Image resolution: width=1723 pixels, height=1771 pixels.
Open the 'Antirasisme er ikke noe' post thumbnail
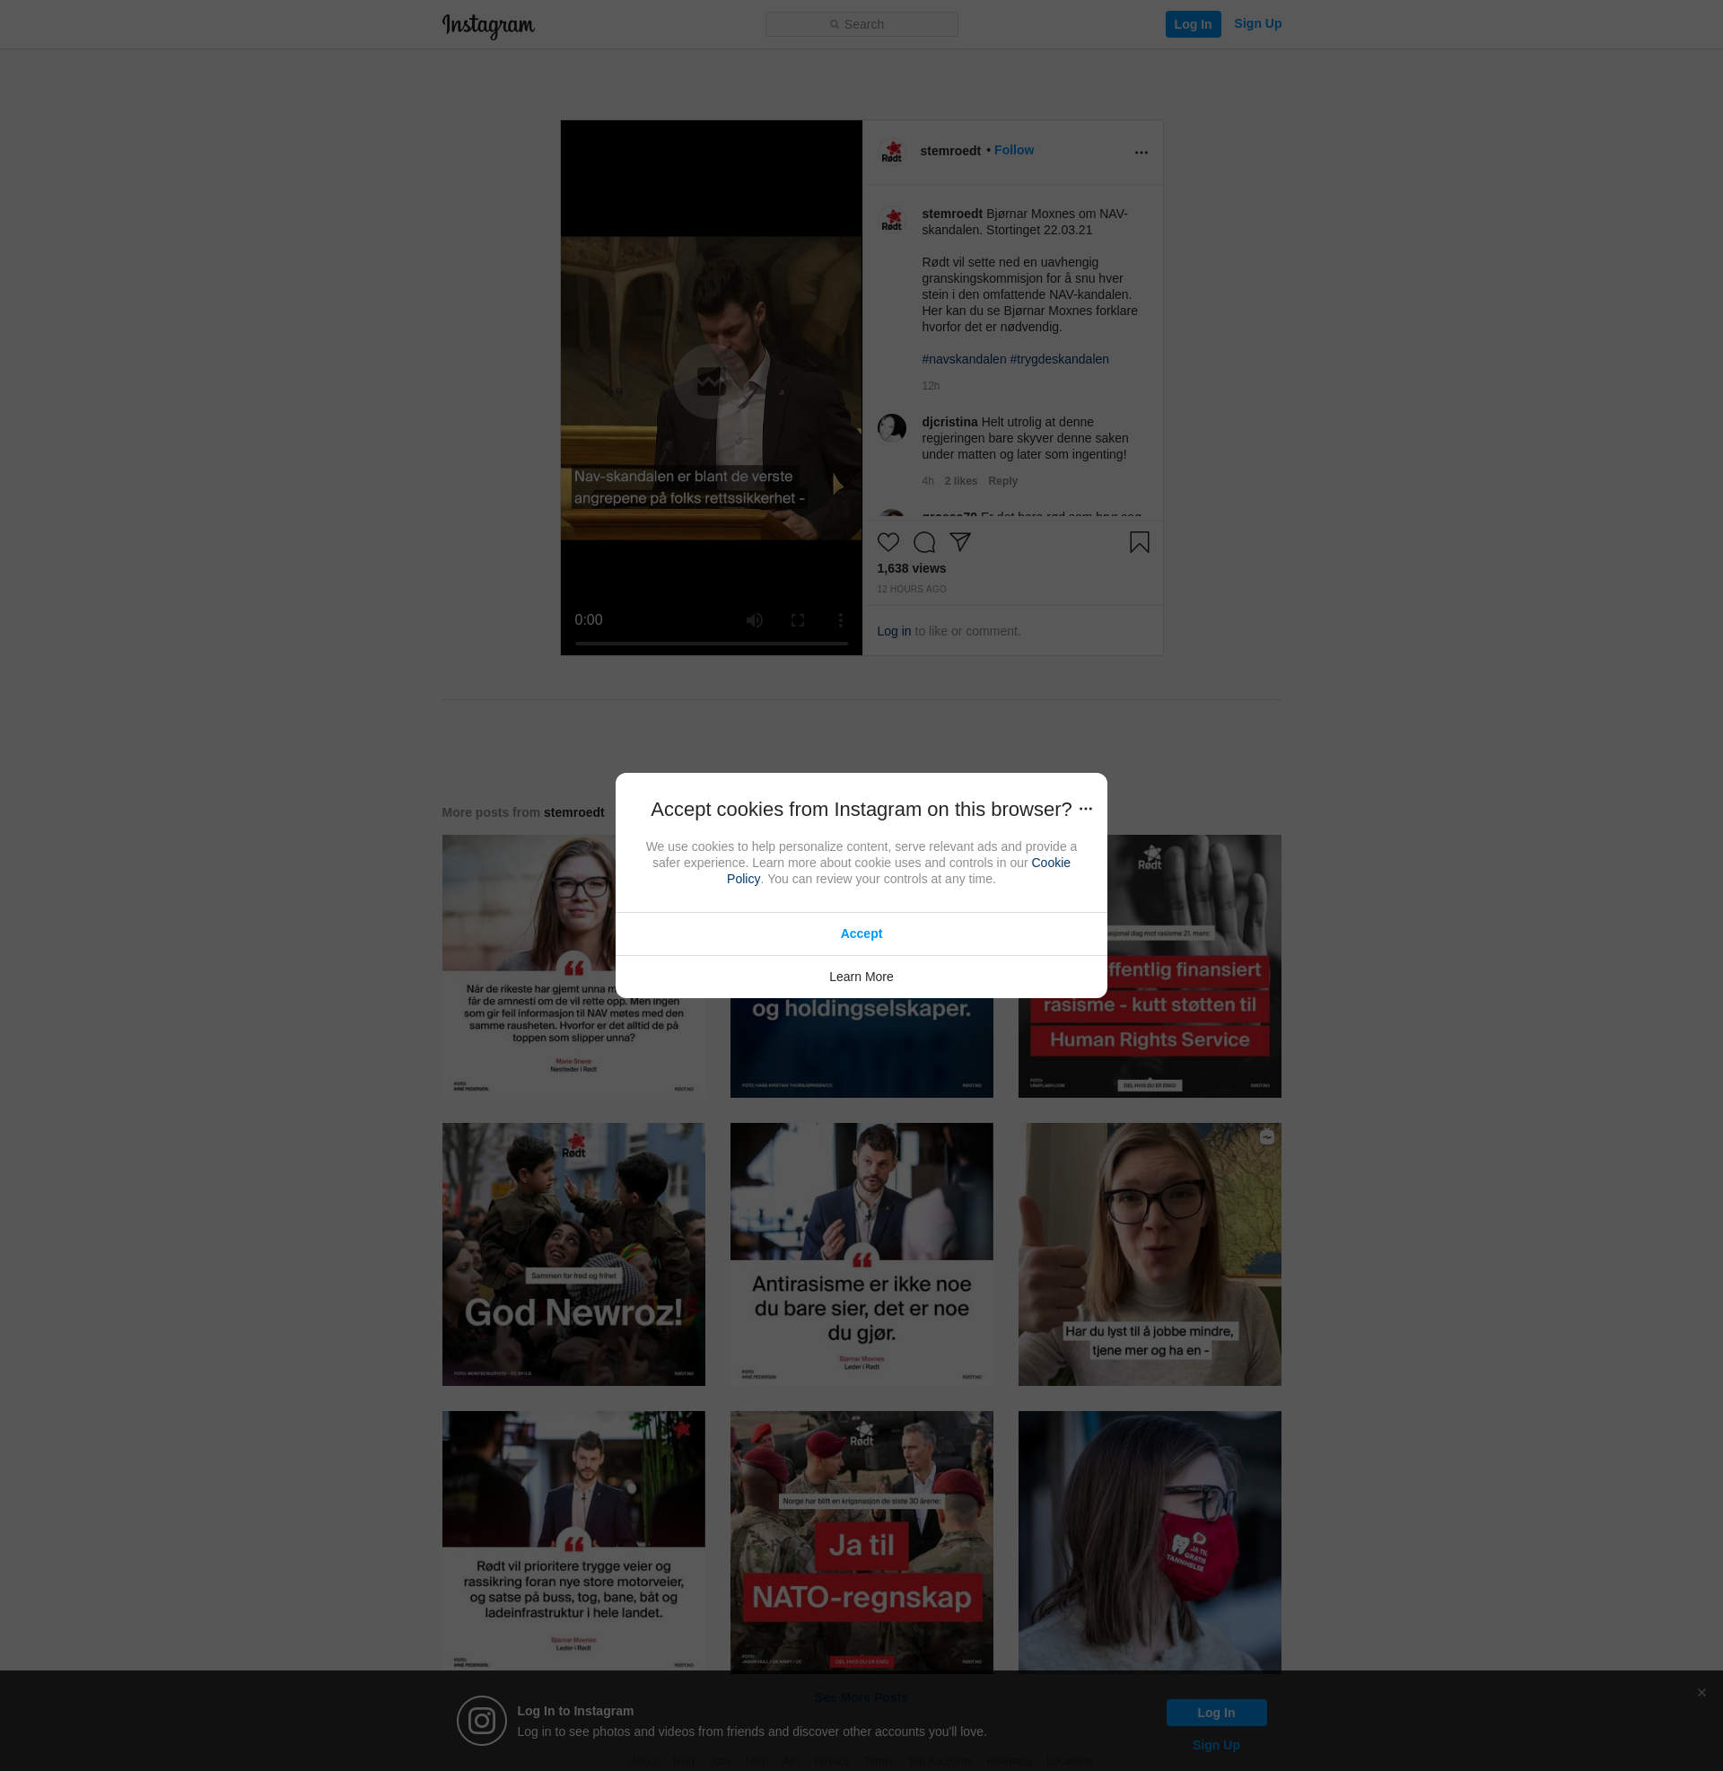[861, 1254]
